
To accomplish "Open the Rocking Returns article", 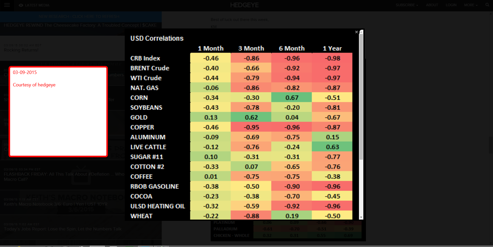I will pyautogui.click(x=21, y=50).
